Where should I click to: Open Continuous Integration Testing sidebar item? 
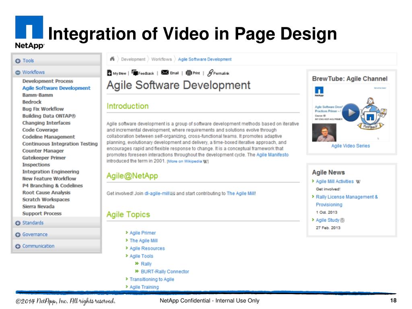pos(60,144)
